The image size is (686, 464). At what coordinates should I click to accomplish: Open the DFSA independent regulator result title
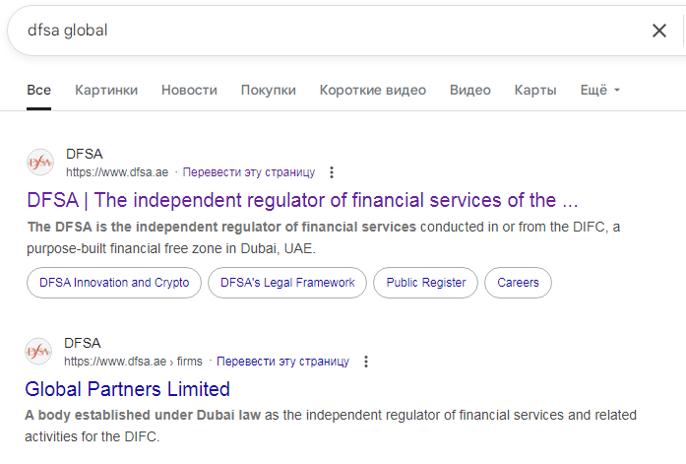pos(302,201)
